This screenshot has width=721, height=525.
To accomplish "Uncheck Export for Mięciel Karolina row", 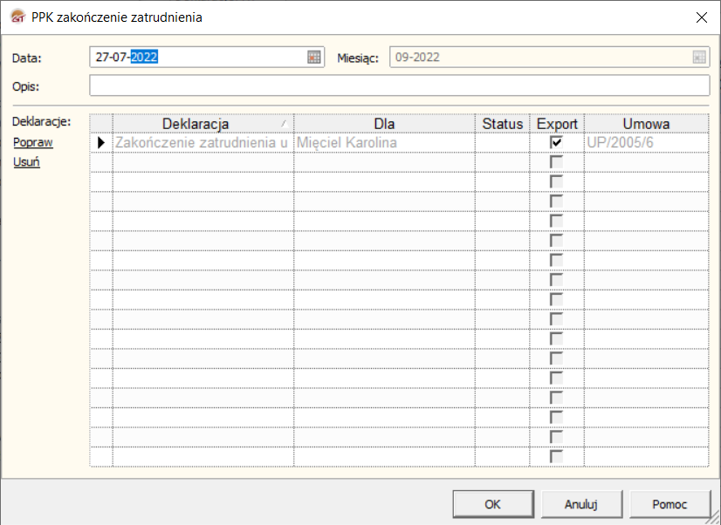I will [556, 142].
